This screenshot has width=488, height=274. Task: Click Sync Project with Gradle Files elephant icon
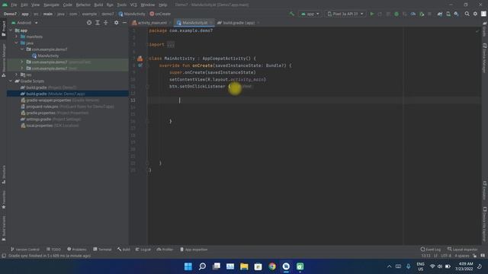click(440, 14)
